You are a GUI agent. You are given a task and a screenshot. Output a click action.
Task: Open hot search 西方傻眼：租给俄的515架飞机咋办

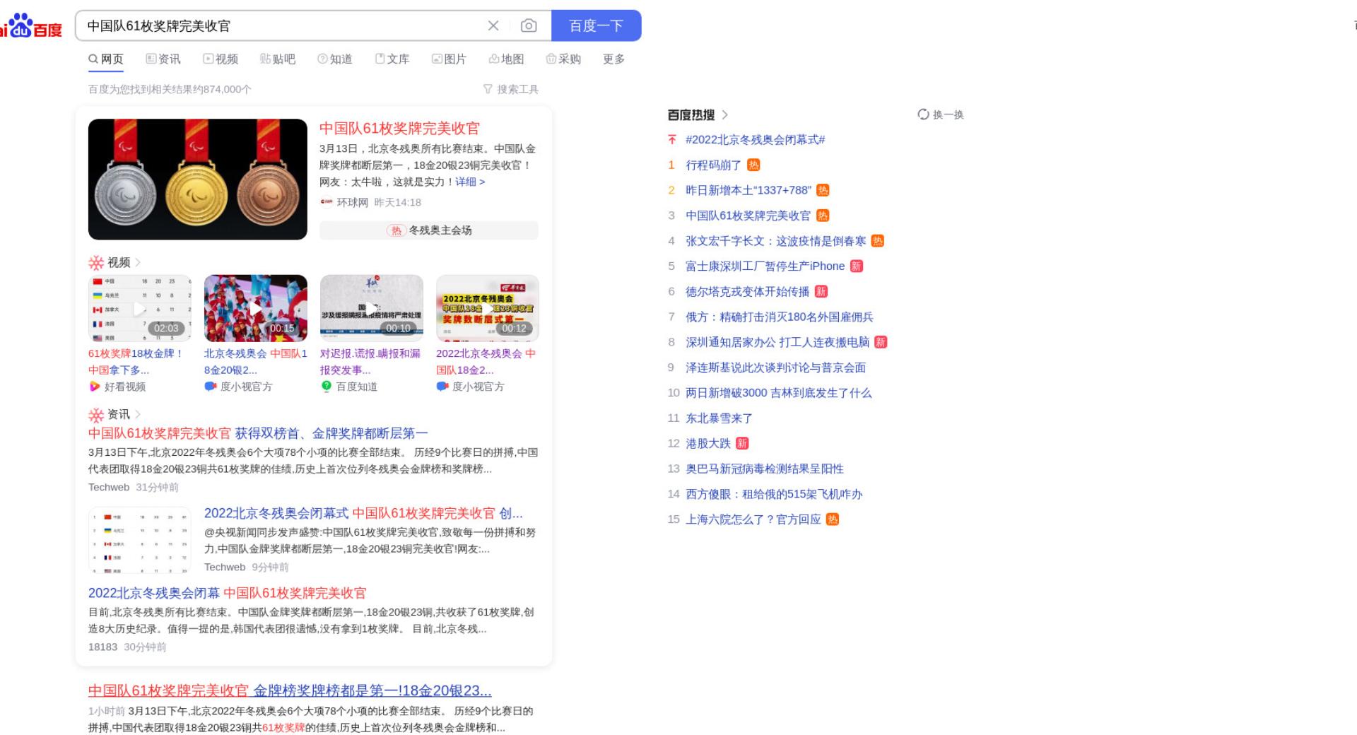(774, 495)
